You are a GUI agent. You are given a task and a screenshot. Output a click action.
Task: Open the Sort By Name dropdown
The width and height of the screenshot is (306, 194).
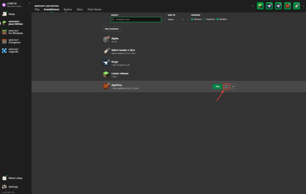[x=176, y=19]
